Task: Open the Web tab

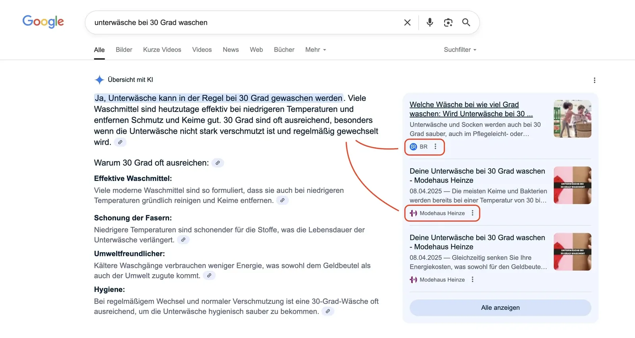Action: [x=256, y=50]
